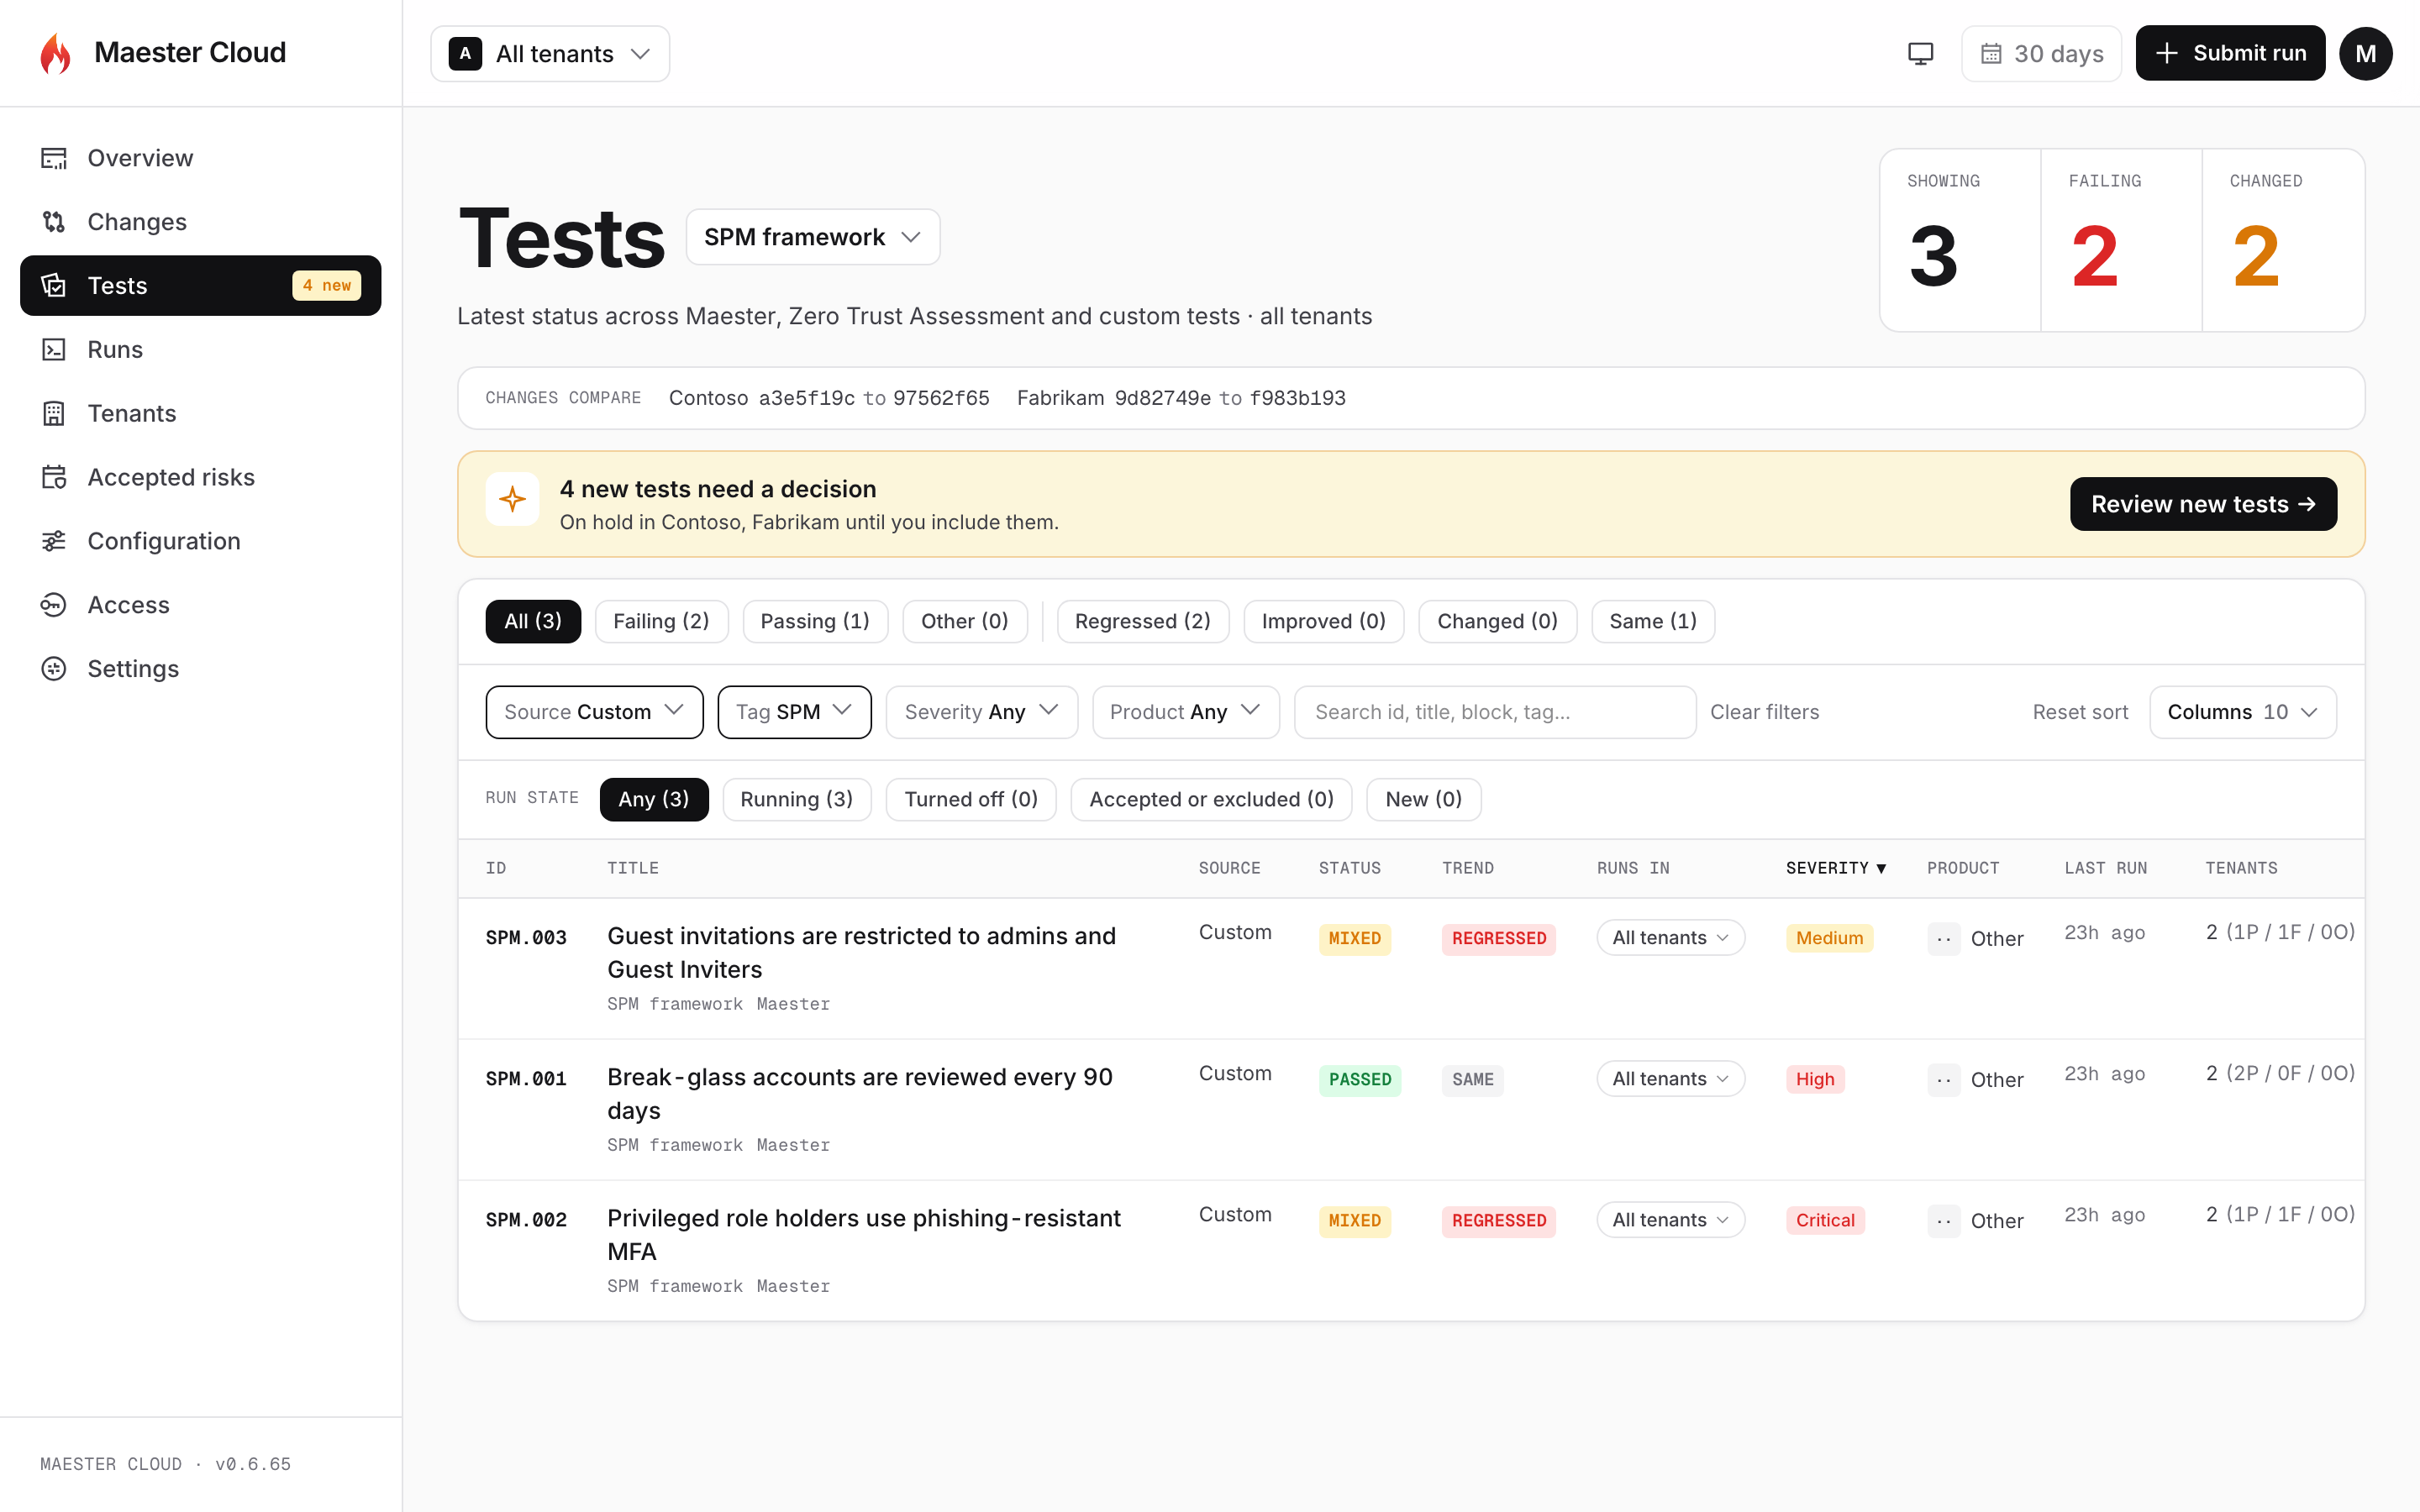Select Any (3) run state
The height and width of the screenshot is (1512, 2420).
pos(654,800)
